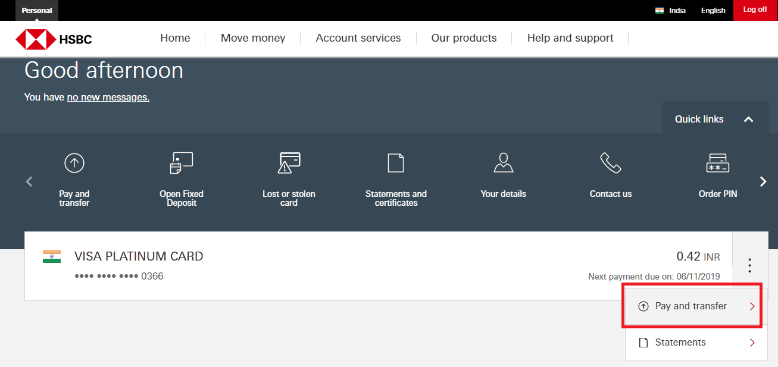The height and width of the screenshot is (367, 778).
Task: Open the no new messages link
Action: pos(108,97)
